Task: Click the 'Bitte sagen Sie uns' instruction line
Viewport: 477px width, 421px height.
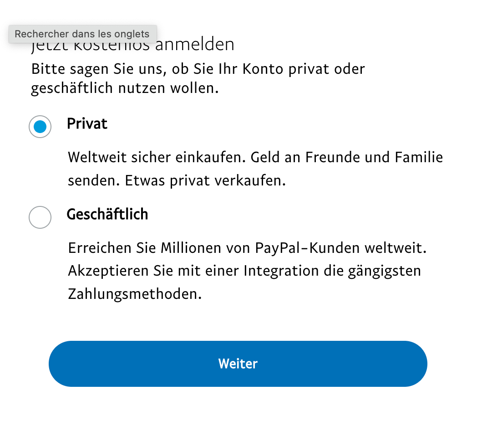Action: click(x=198, y=69)
